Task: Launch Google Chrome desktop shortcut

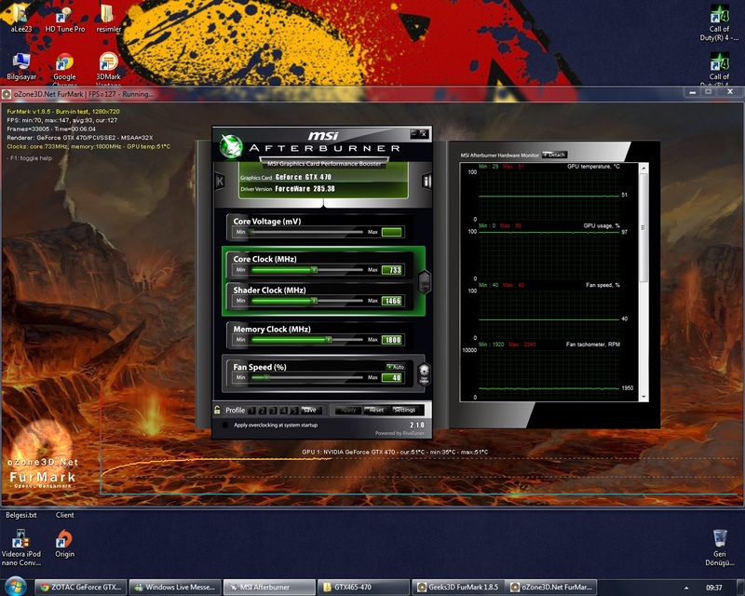Action: pyautogui.click(x=64, y=66)
